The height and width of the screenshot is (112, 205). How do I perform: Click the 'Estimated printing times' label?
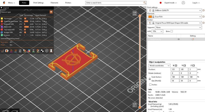coord(10,39)
